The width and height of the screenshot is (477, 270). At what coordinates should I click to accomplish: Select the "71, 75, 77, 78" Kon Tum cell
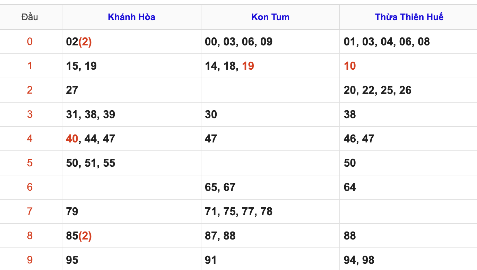pos(238,211)
